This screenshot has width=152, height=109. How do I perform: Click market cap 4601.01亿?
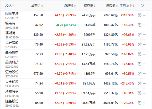[x=111, y=103]
